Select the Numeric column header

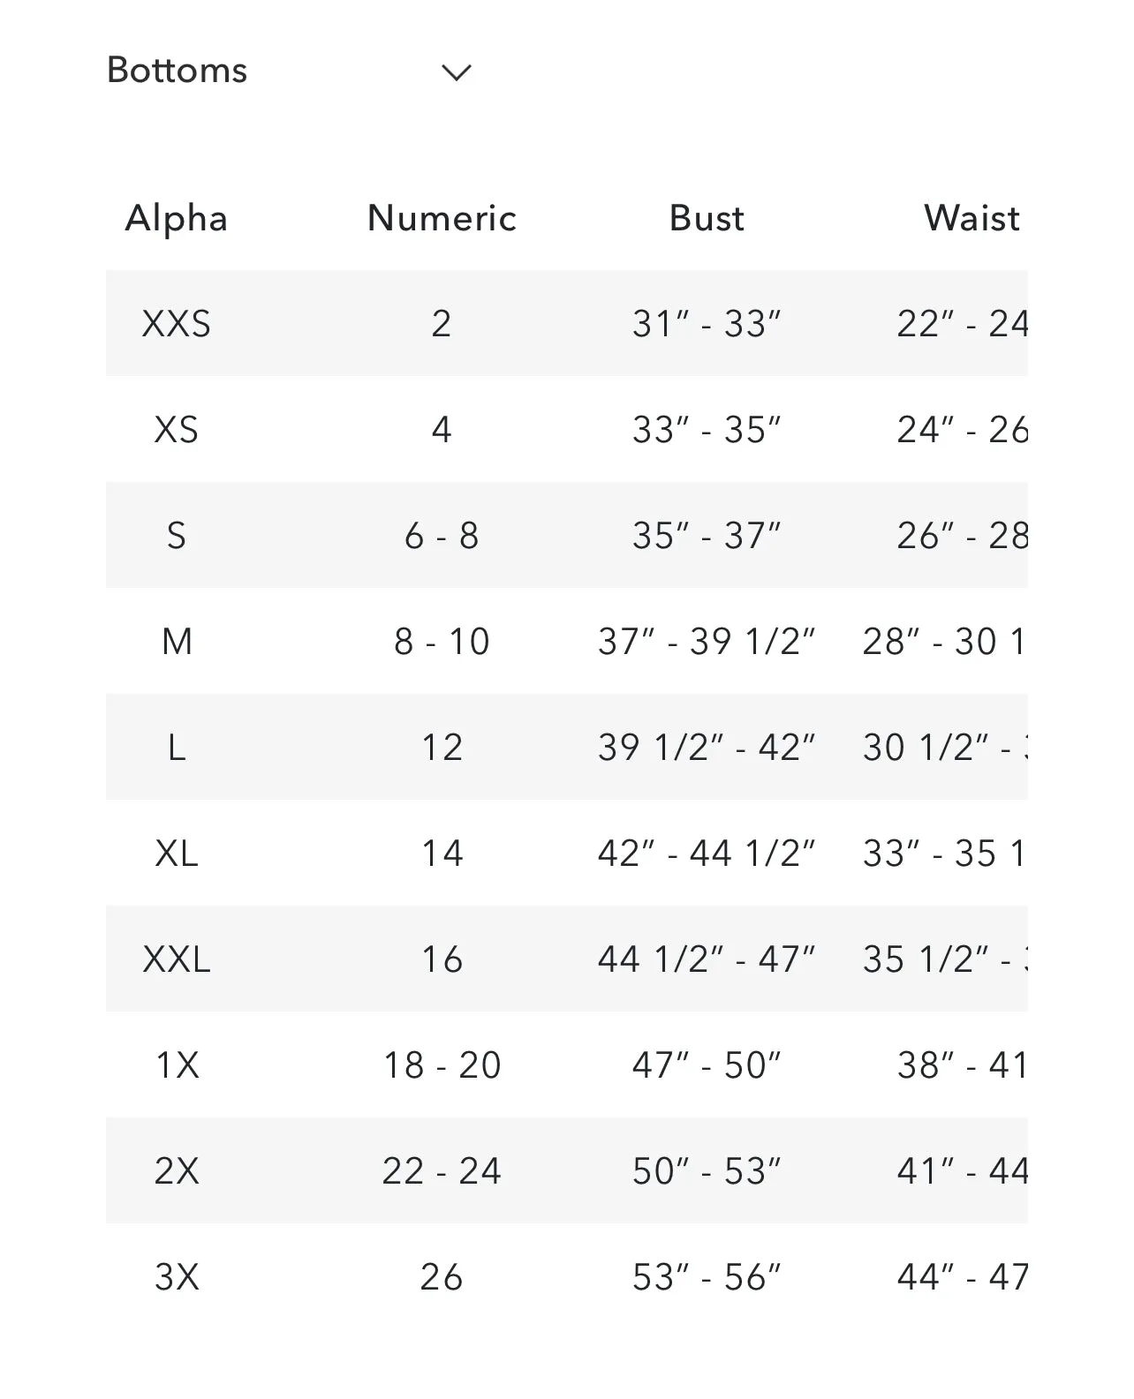[x=442, y=218]
